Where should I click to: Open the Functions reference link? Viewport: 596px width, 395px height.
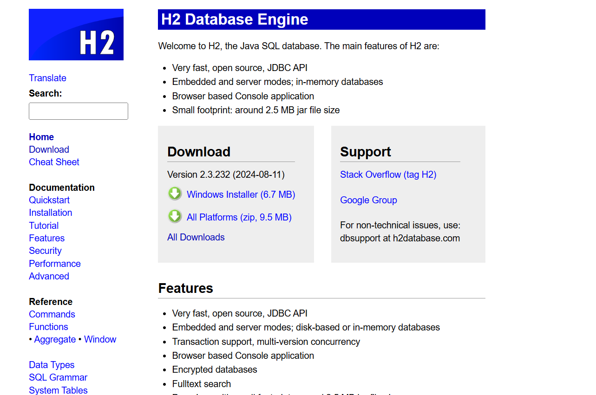(x=48, y=327)
